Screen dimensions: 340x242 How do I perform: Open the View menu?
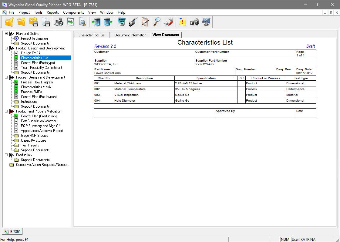click(92, 12)
